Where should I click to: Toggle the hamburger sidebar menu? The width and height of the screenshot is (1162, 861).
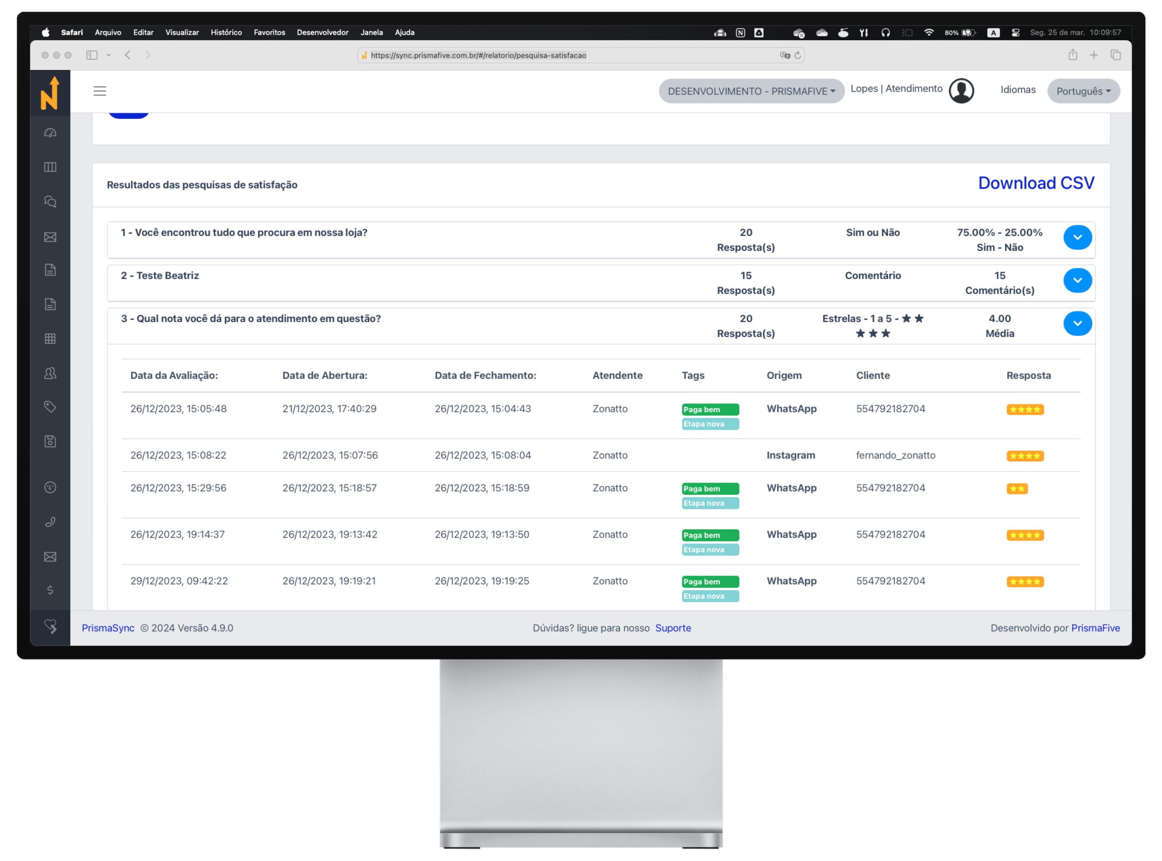pos(99,91)
